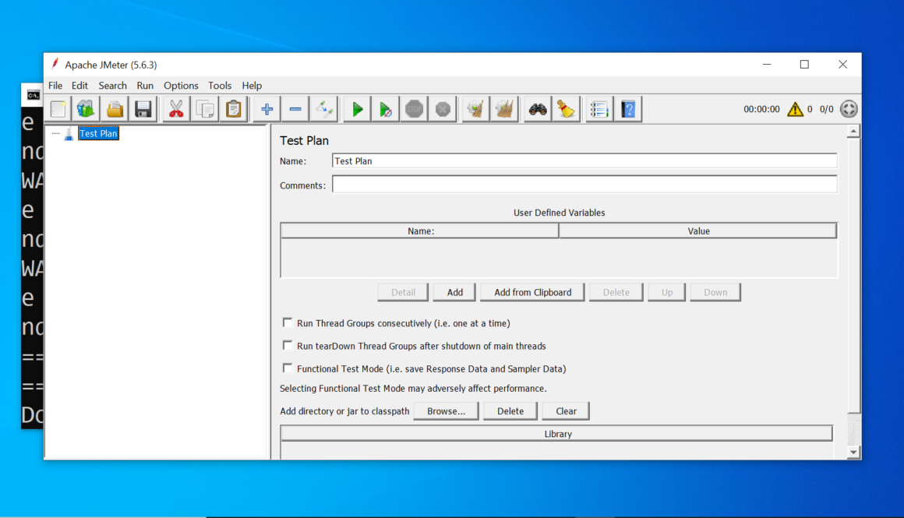This screenshot has height=518, width=904.
Task: Click the Browse... classpath button
Action: (x=446, y=411)
